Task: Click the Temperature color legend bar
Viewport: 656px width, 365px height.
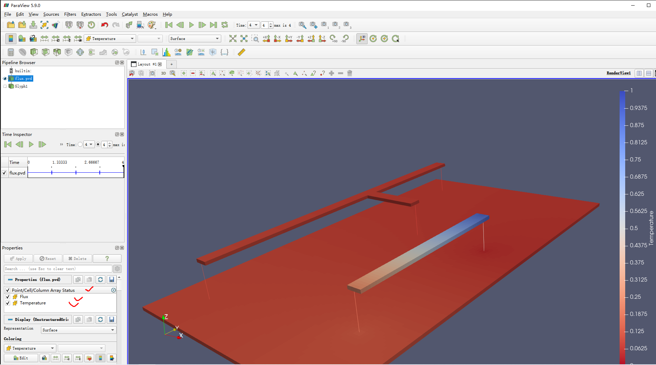Action: coord(622,227)
